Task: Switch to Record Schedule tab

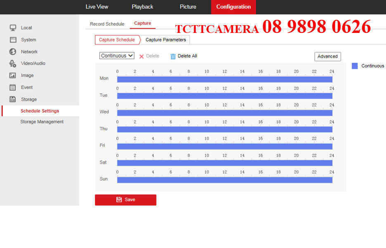Action: click(107, 24)
